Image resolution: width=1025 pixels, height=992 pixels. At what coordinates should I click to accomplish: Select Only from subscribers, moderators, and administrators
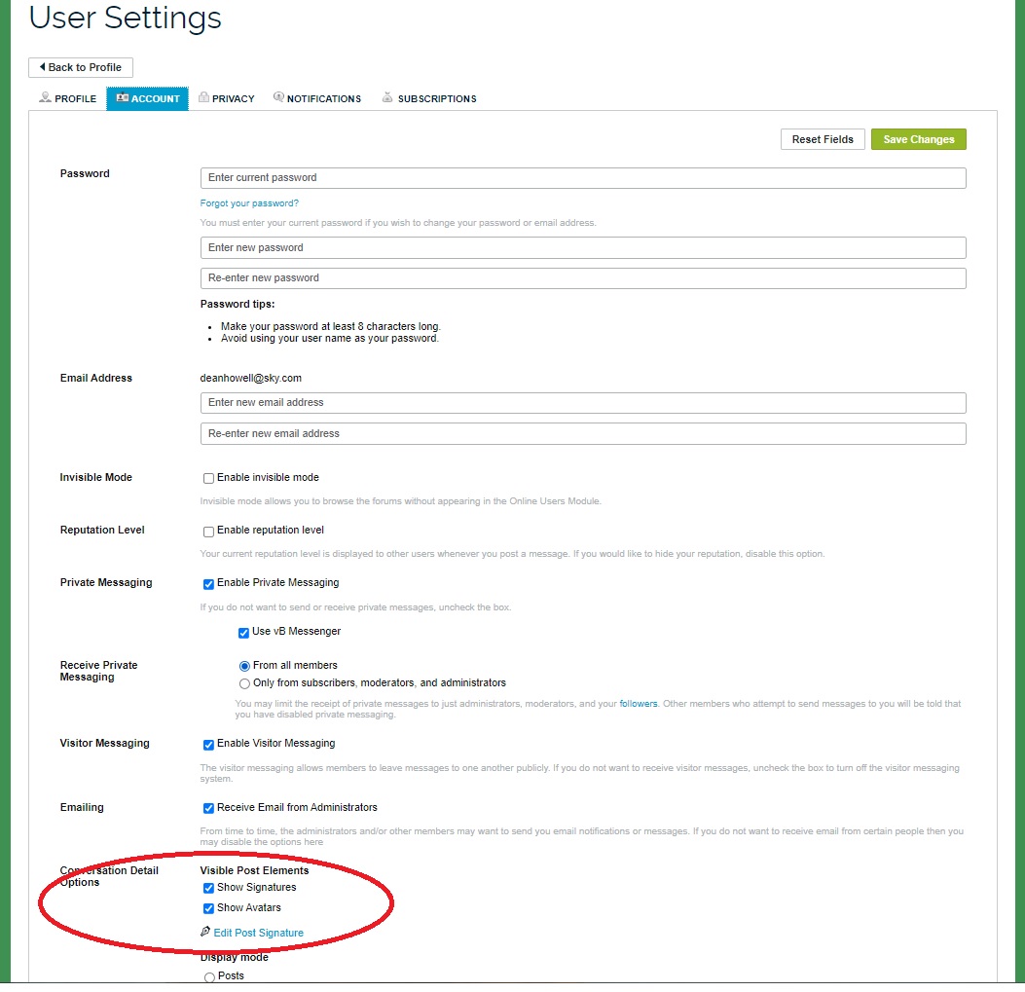click(244, 683)
